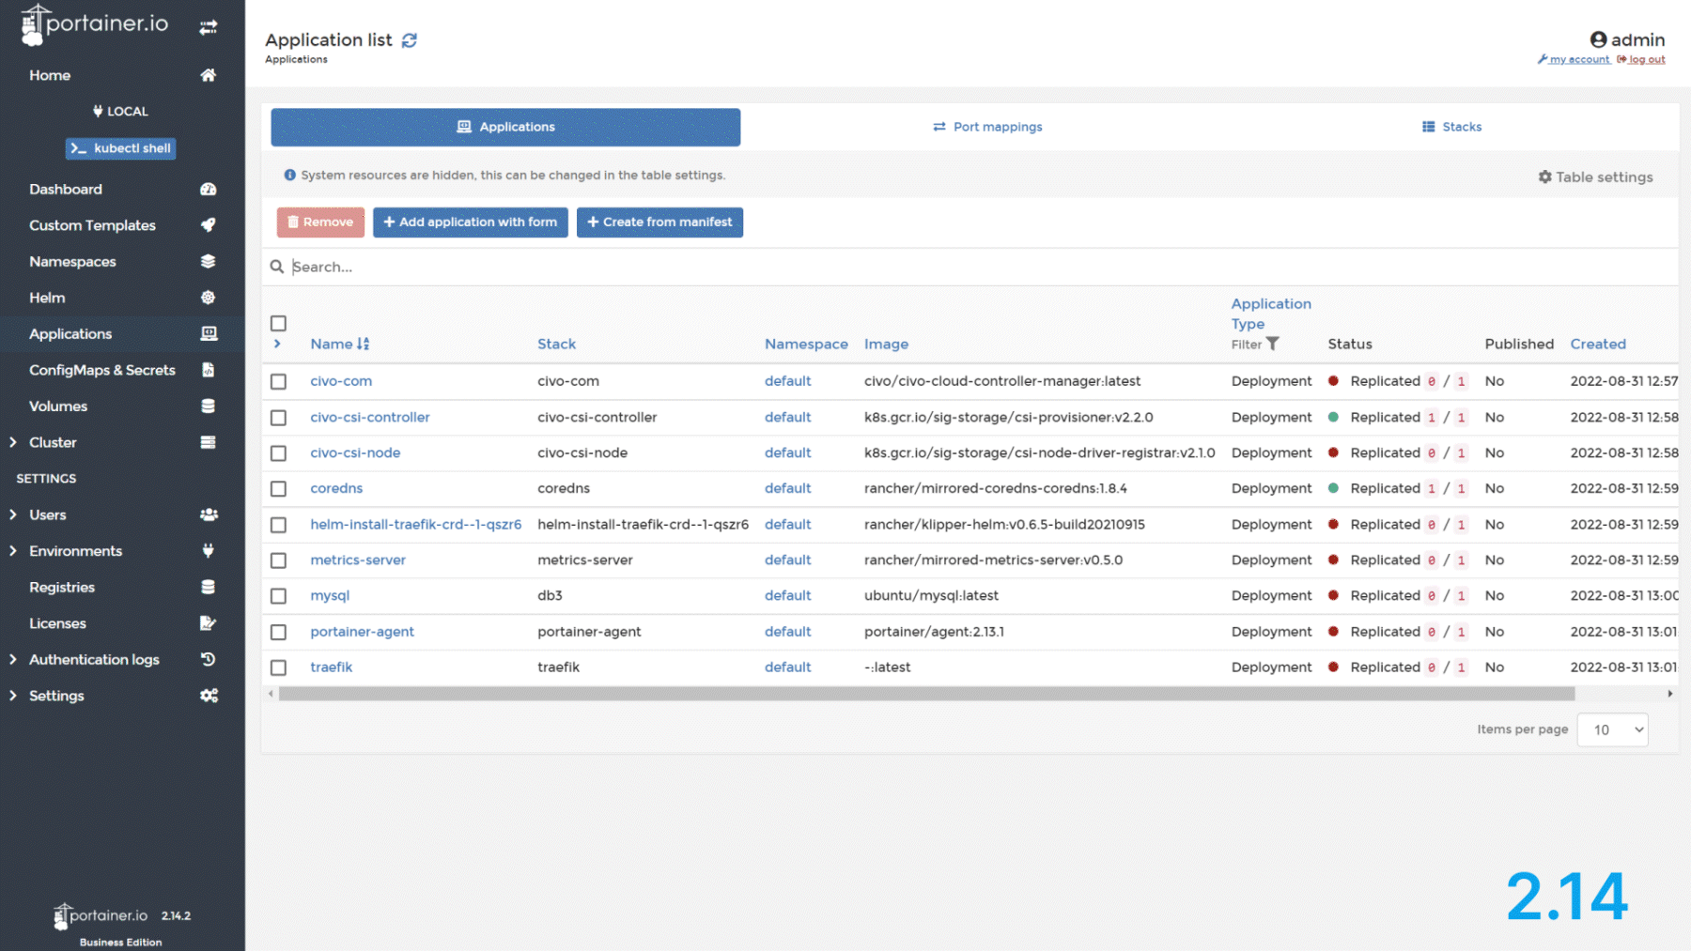1691x951 pixels.
Task: Click the Namespaces layers icon
Action: (209, 262)
